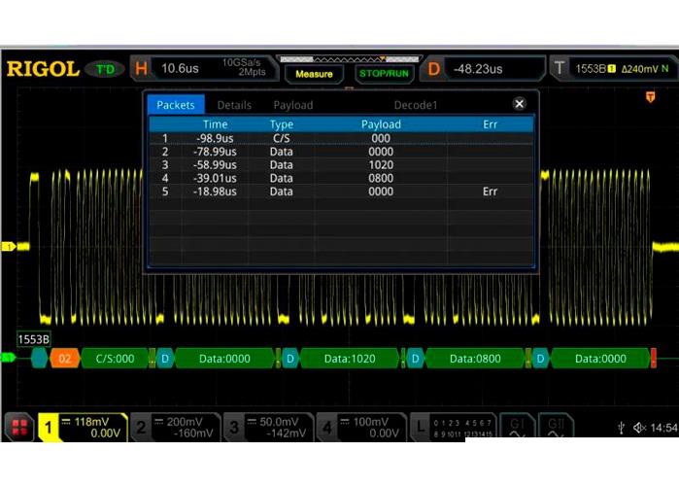Select the orange trigger position marker
This screenshot has width=679, height=486.
tap(650, 97)
